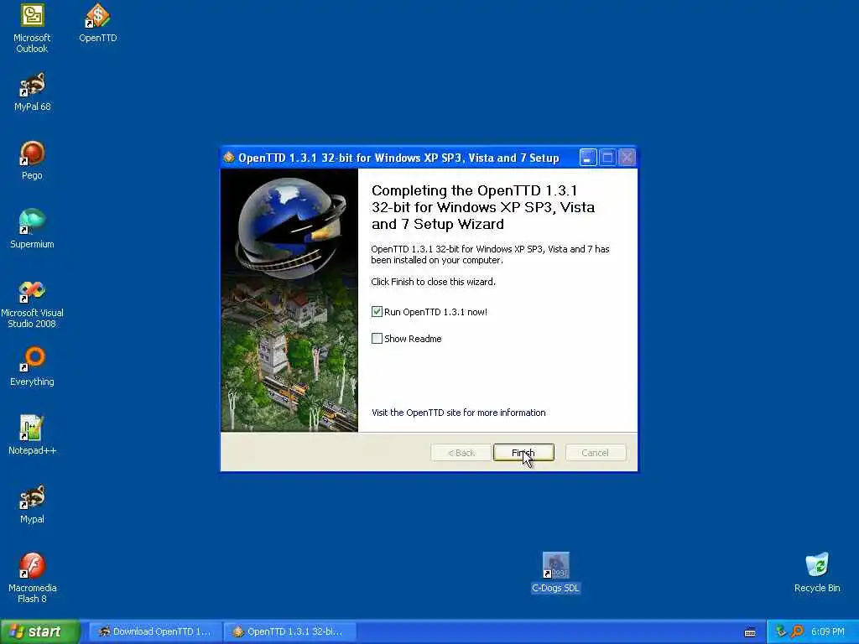Click the setup window title bar text

click(x=398, y=158)
